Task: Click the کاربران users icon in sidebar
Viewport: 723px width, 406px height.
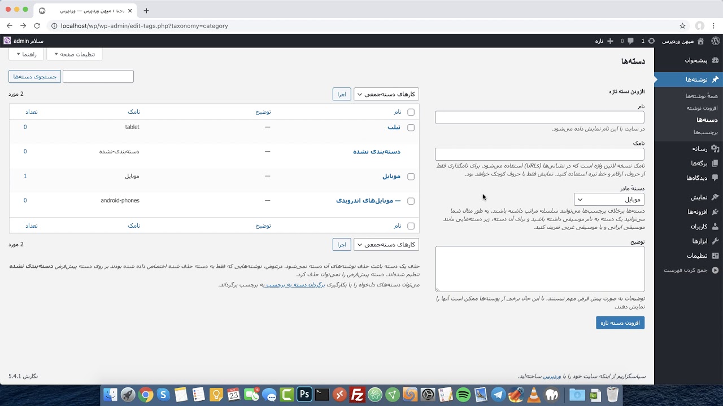Action: click(715, 226)
